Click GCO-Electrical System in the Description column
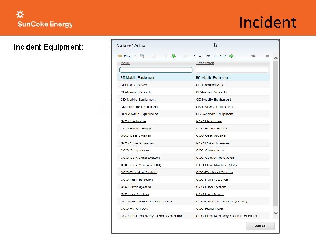The height and width of the screenshot is (237, 316). coord(214,172)
